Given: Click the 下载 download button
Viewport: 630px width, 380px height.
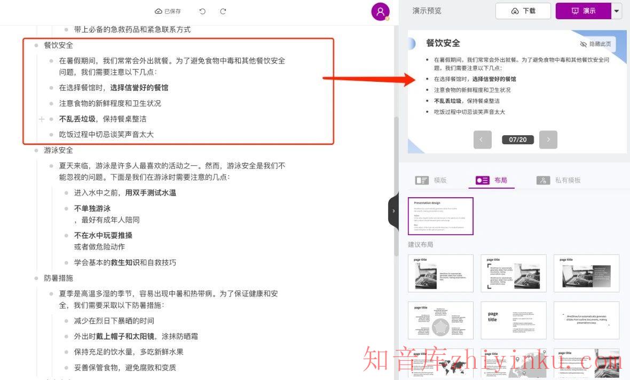Looking at the screenshot, I should tap(523, 11).
